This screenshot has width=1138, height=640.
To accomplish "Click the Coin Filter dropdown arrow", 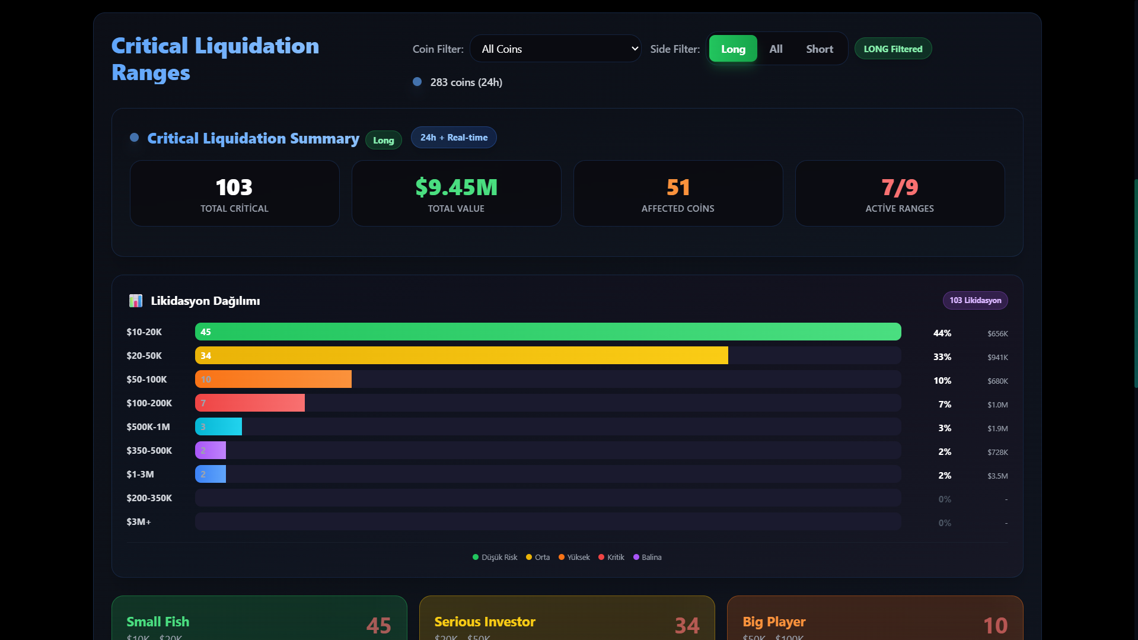I will point(635,49).
